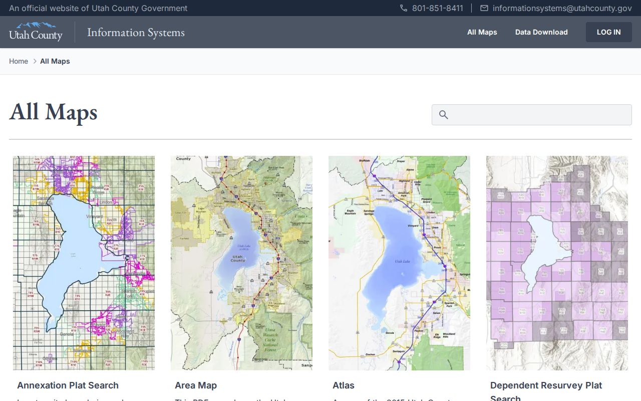Click the Dependent Resurvey Plat Search title
Screen dimensions: 641x401
pos(546,391)
